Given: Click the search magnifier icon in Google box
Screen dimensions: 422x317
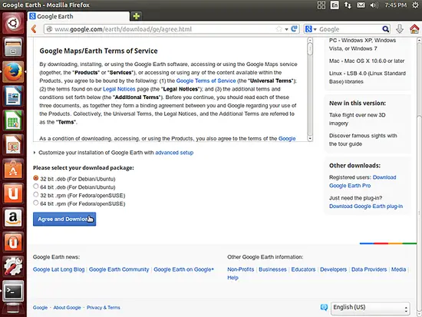Looking at the screenshot, I should (385, 29).
